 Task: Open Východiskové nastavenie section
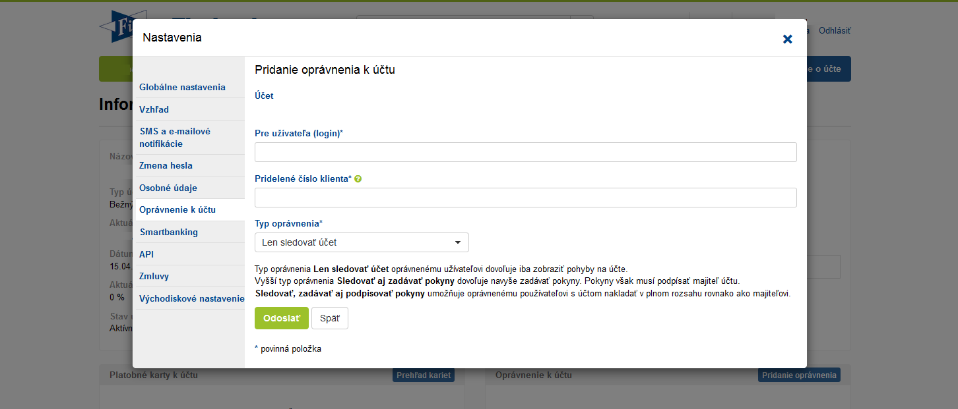coord(191,298)
